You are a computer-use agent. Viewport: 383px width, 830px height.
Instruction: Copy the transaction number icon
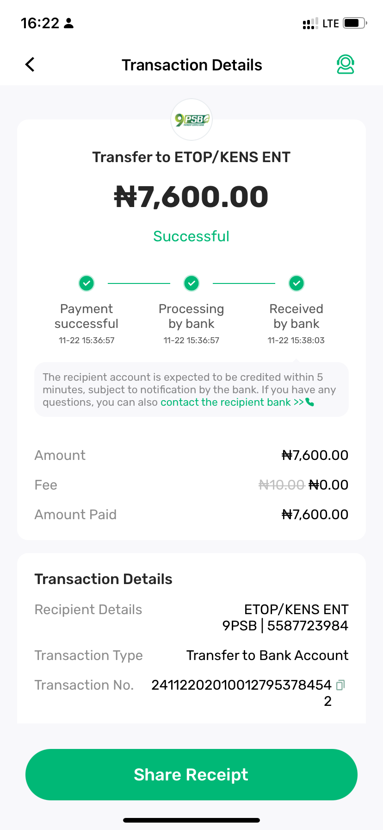click(x=340, y=685)
